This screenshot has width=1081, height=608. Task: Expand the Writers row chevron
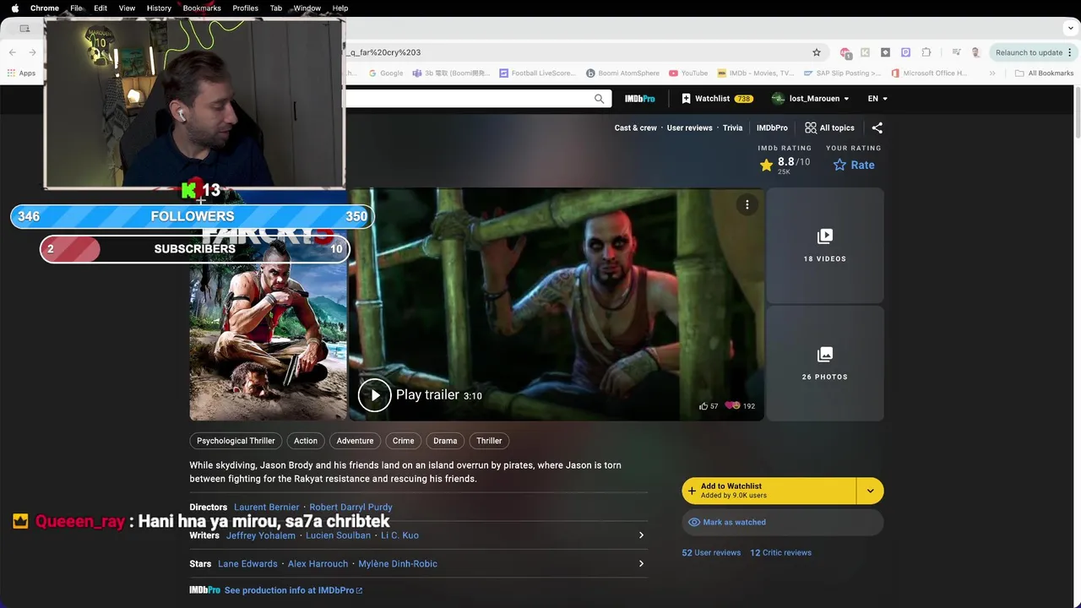click(x=641, y=535)
